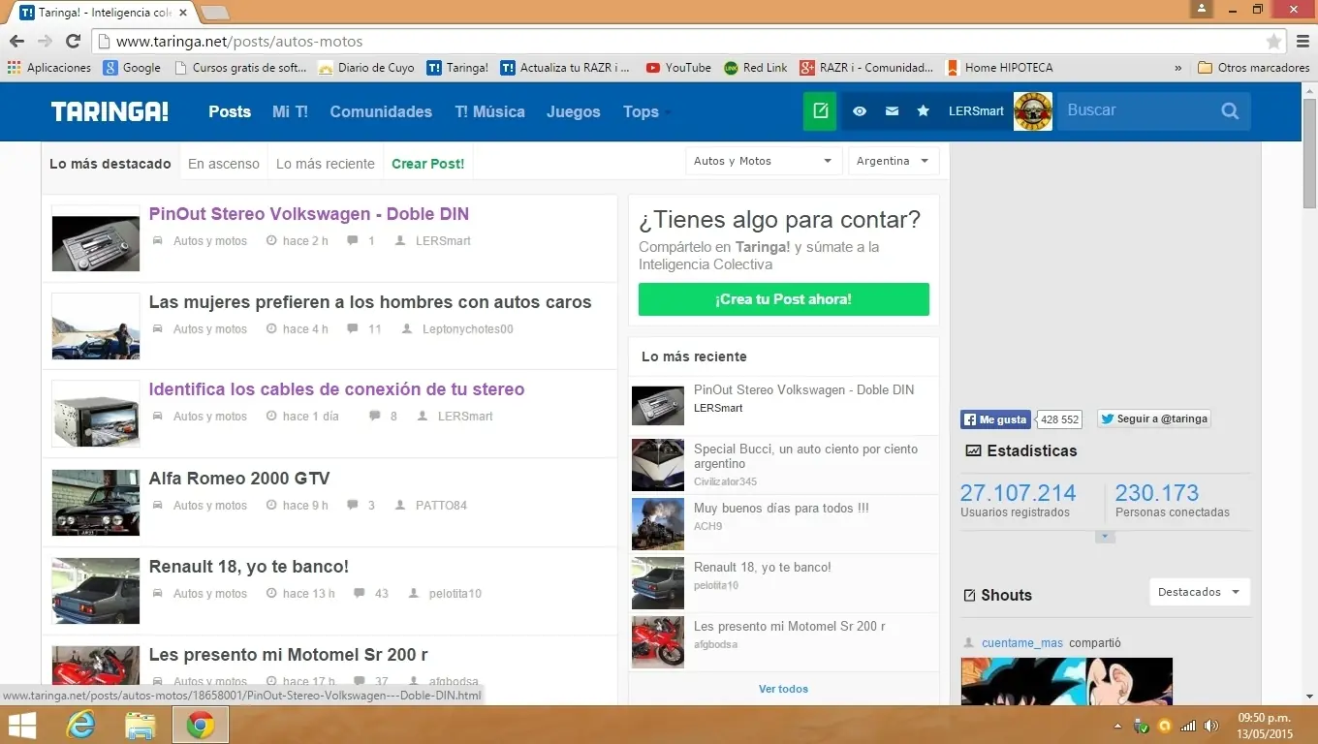Open the volume speaker icon in the system tray
Screen dimensions: 1318x744
click(1211, 726)
